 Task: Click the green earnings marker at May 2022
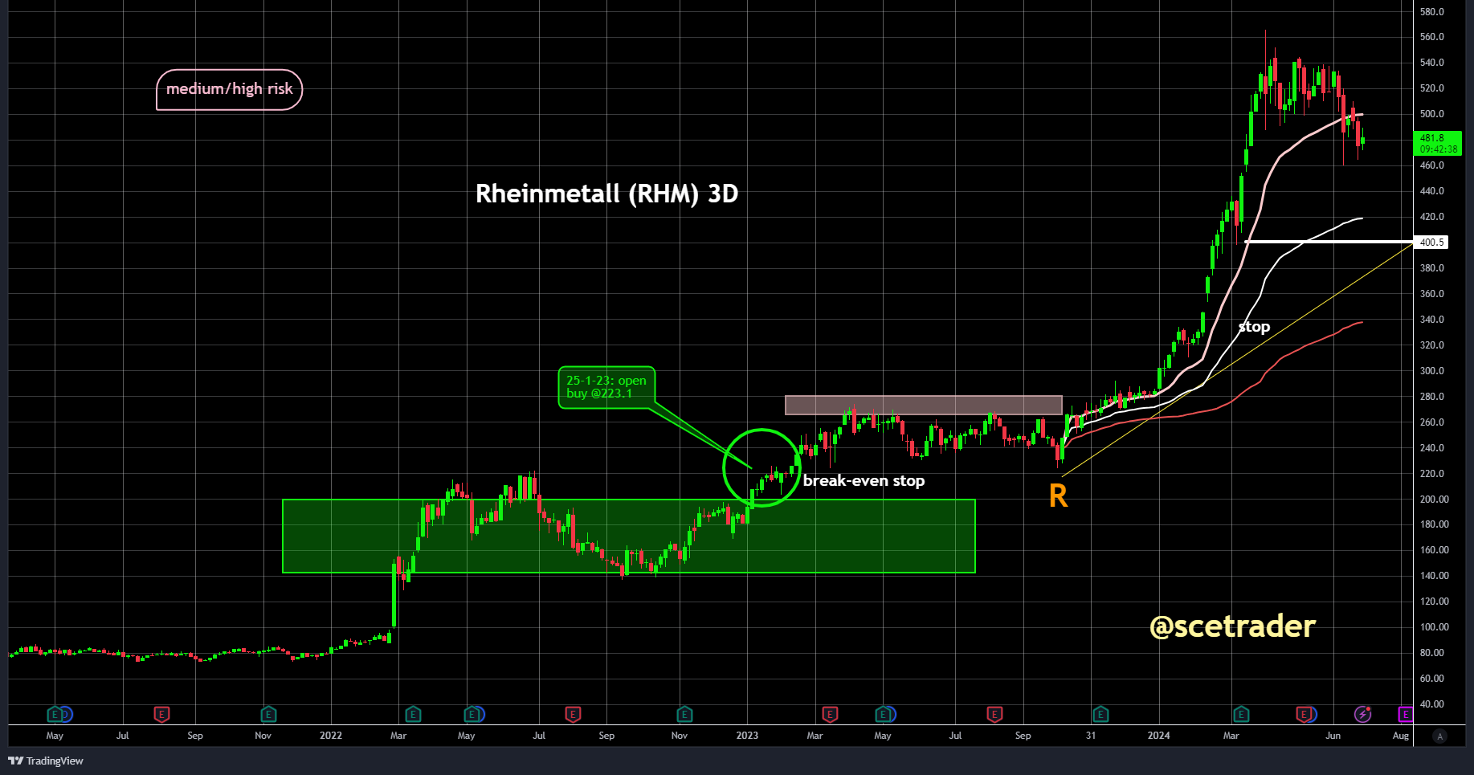(x=472, y=714)
